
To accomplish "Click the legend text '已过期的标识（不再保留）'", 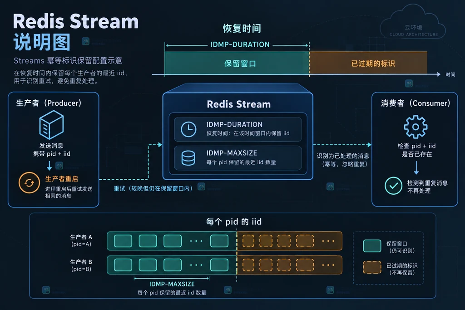I will pos(402,269).
